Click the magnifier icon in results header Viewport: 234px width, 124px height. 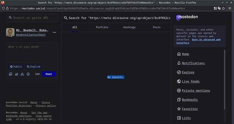[65, 18]
